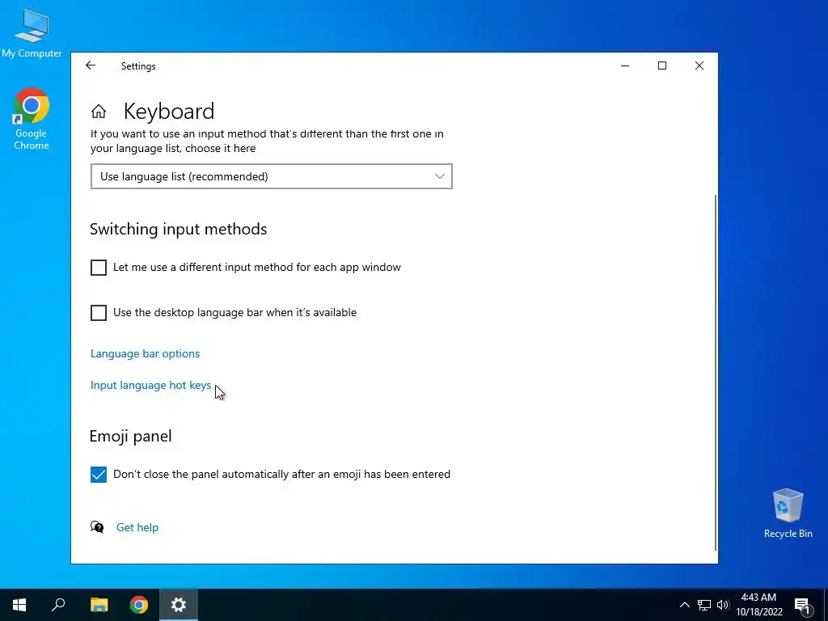Screen dimensions: 828x621
Task: Uncheck don't close emoji panel automatically
Action: [x=98, y=474]
